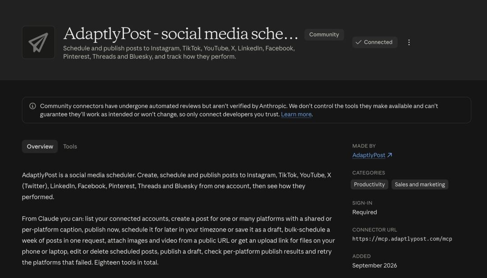Click the Sign-in value Required
This screenshot has width=487, height=278.
[x=364, y=212]
